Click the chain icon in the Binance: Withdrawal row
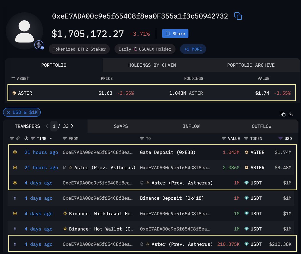Viewport: 301px width, 254px height. 15,214
